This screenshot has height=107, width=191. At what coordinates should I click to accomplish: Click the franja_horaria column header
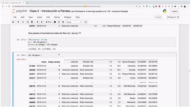pos(54,62)
